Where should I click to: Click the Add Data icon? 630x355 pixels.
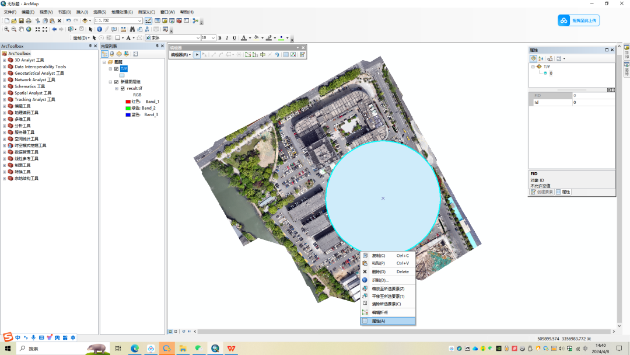(x=85, y=20)
